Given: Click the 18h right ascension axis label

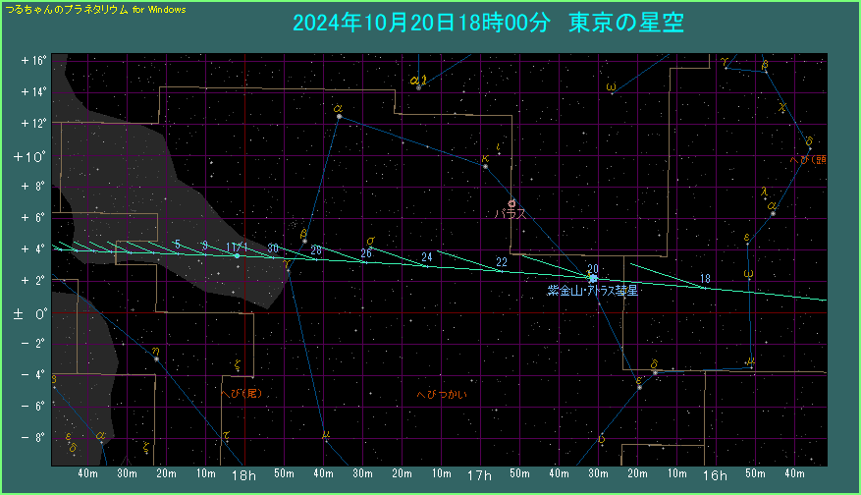Looking at the screenshot, I should point(242,475).
